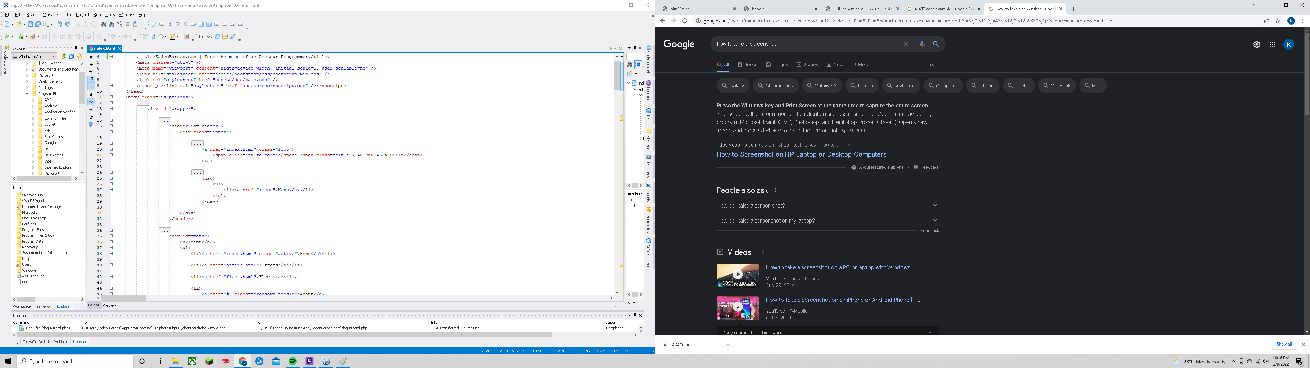Toggle the pilcrow whitespace icon in editor gutter
Image resolution: width=1310 pixels, height=368 pixels.
click(x=91, y=94)
